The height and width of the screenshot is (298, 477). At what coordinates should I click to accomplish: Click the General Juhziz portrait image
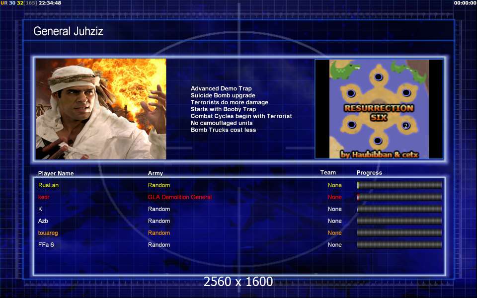(x=101, y=109)
